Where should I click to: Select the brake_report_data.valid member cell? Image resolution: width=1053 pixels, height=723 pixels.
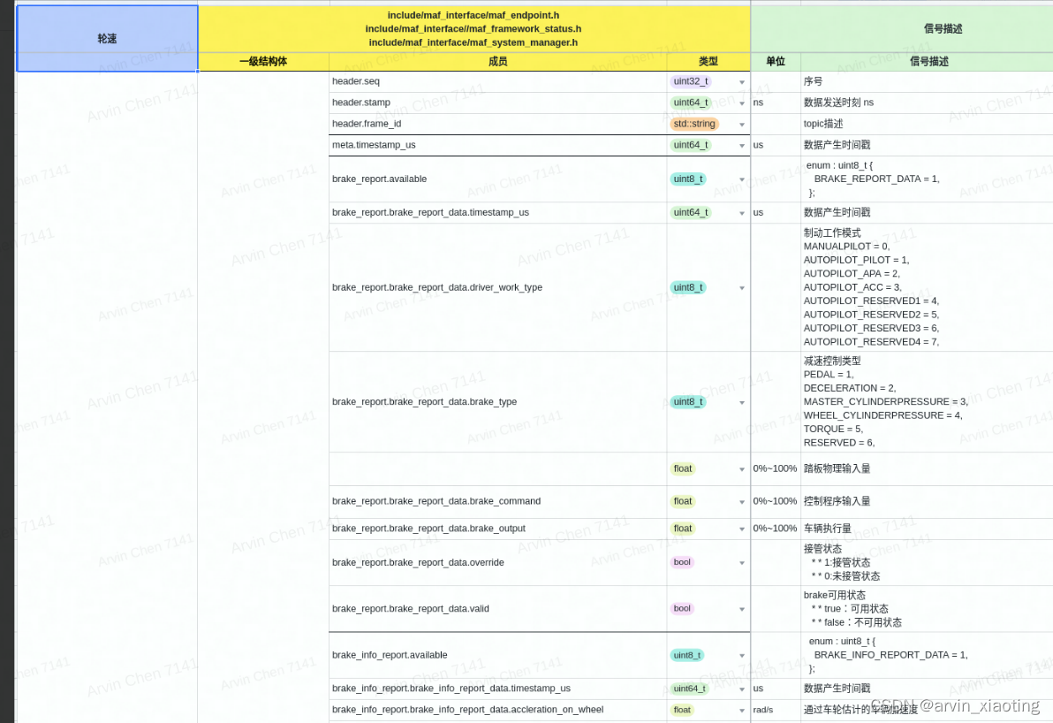(x=497, y=609)
